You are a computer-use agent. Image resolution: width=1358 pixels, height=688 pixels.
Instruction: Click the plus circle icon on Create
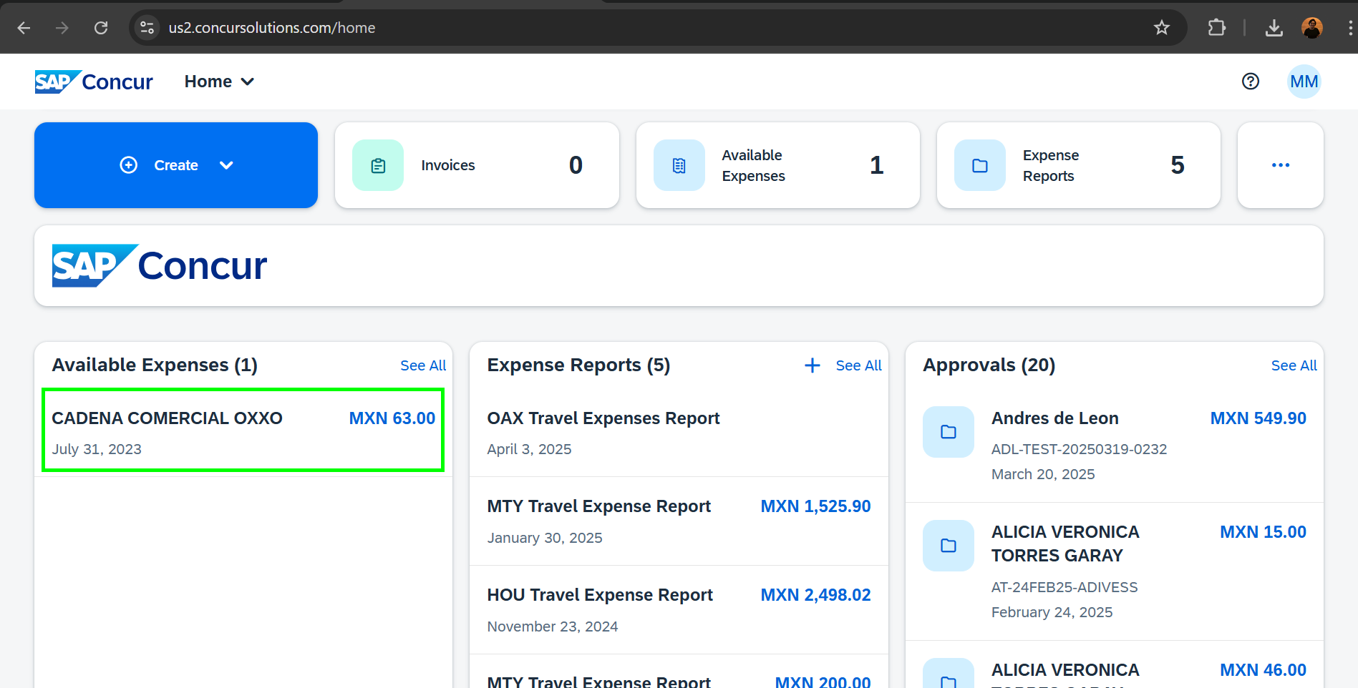[x=128, y=165]
